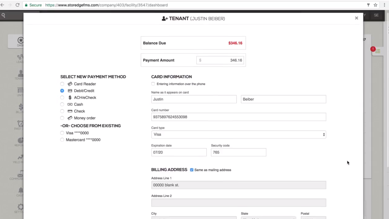
Task: Enable Entering information over the phone
Action: point(153,84)
